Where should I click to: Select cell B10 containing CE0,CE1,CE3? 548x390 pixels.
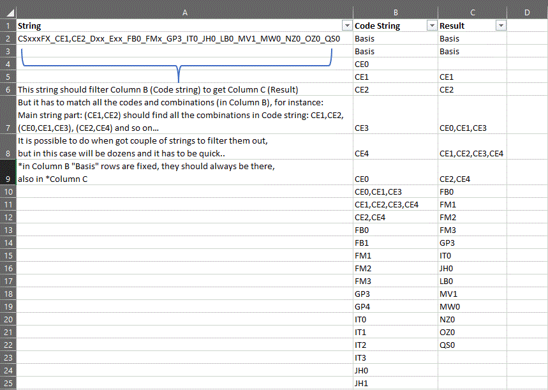tap(396, 191)
